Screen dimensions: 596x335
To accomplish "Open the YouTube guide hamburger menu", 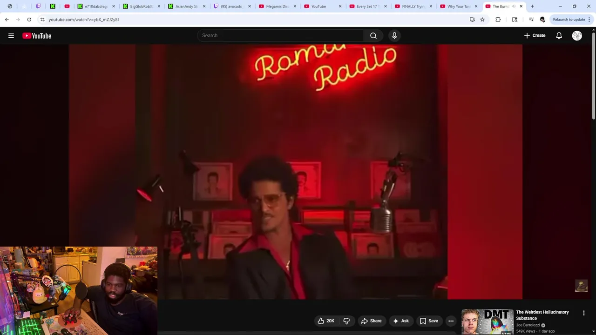I will pos(11,36).
